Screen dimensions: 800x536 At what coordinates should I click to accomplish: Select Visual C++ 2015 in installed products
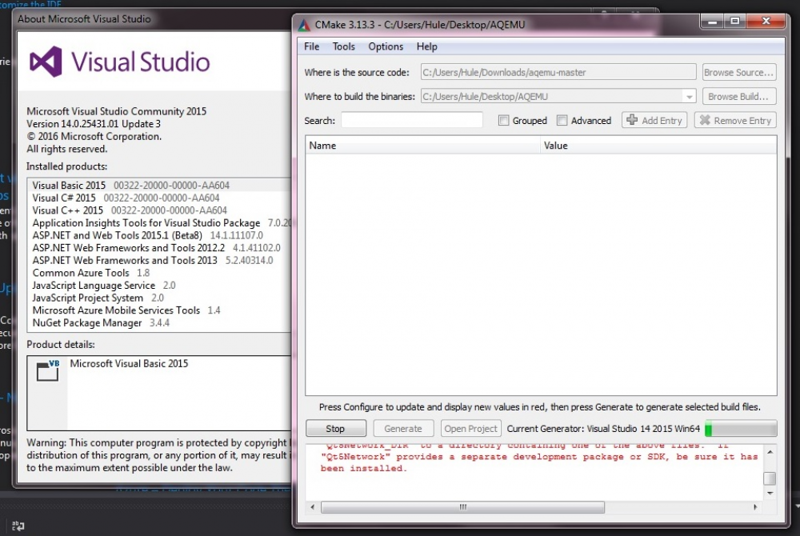click(160, 210)
